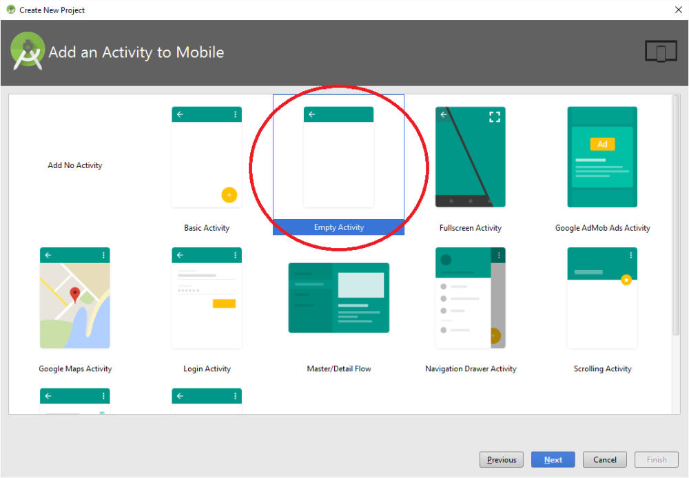
Task: Click the red map pin in Maps thumbnail
Action: [x=75, y=295]
